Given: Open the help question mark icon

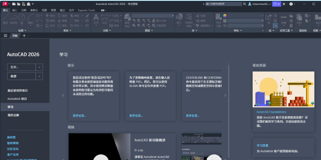Looking at the screenshot, I should coord(291,4).
